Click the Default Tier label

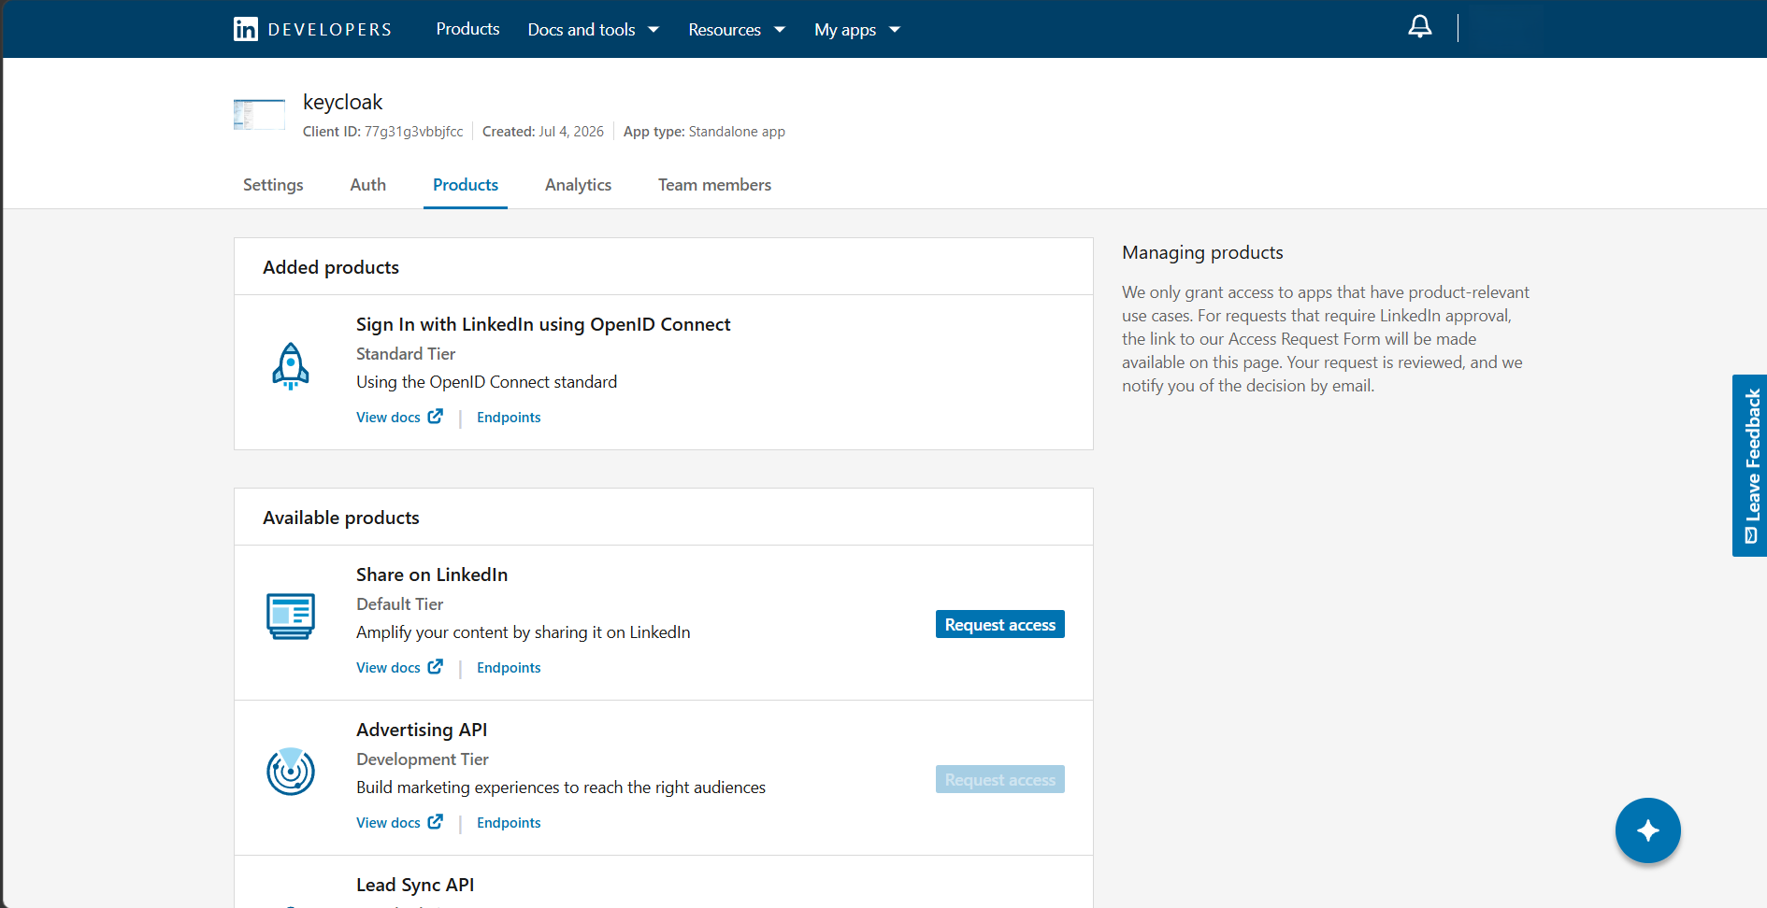tap(399, 604)
